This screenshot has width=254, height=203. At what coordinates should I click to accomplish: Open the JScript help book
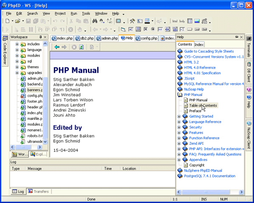(x=189, y=79)
